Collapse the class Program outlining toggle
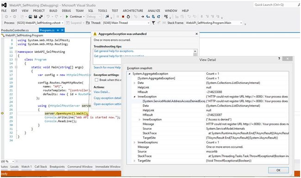Screen dimensions: 301x178 16,59
